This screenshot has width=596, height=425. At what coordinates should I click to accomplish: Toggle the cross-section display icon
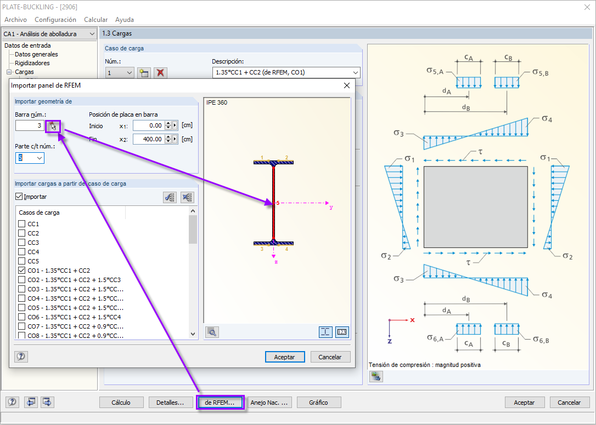pos(325,332)
